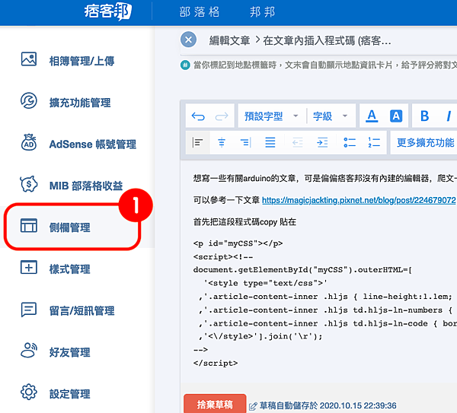Close the article editor with the X button
The height and width of the screenshot is (413, 457).
(x=188, y=40)
